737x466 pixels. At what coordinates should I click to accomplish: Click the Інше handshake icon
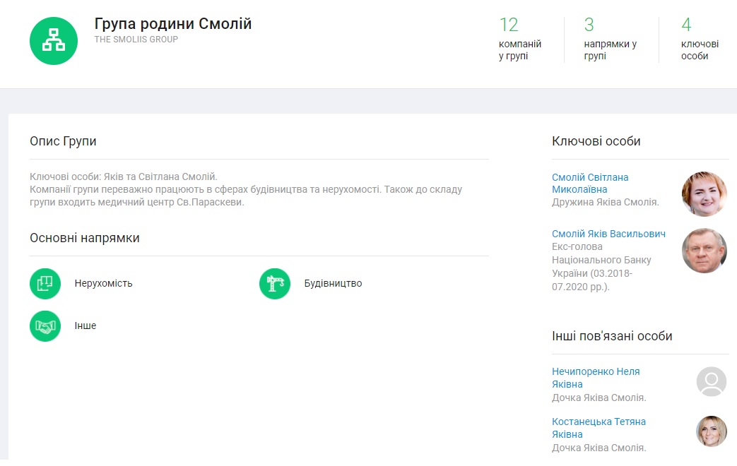click(x=45, y=326)
